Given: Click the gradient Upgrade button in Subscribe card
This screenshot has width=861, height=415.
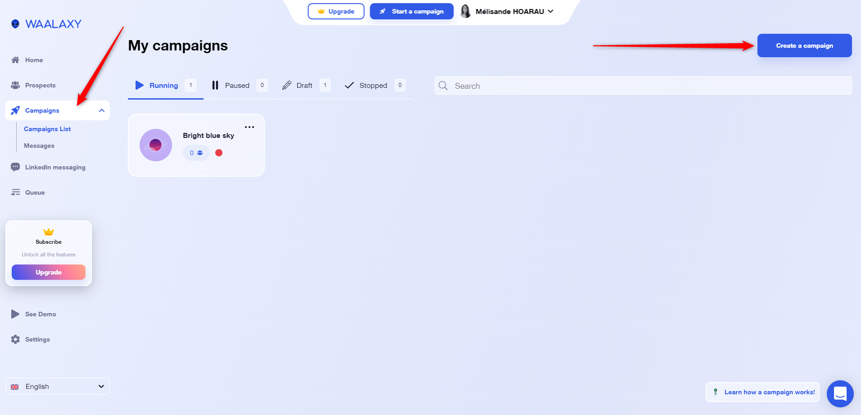Looking at the screenshot, I should 49,272.
